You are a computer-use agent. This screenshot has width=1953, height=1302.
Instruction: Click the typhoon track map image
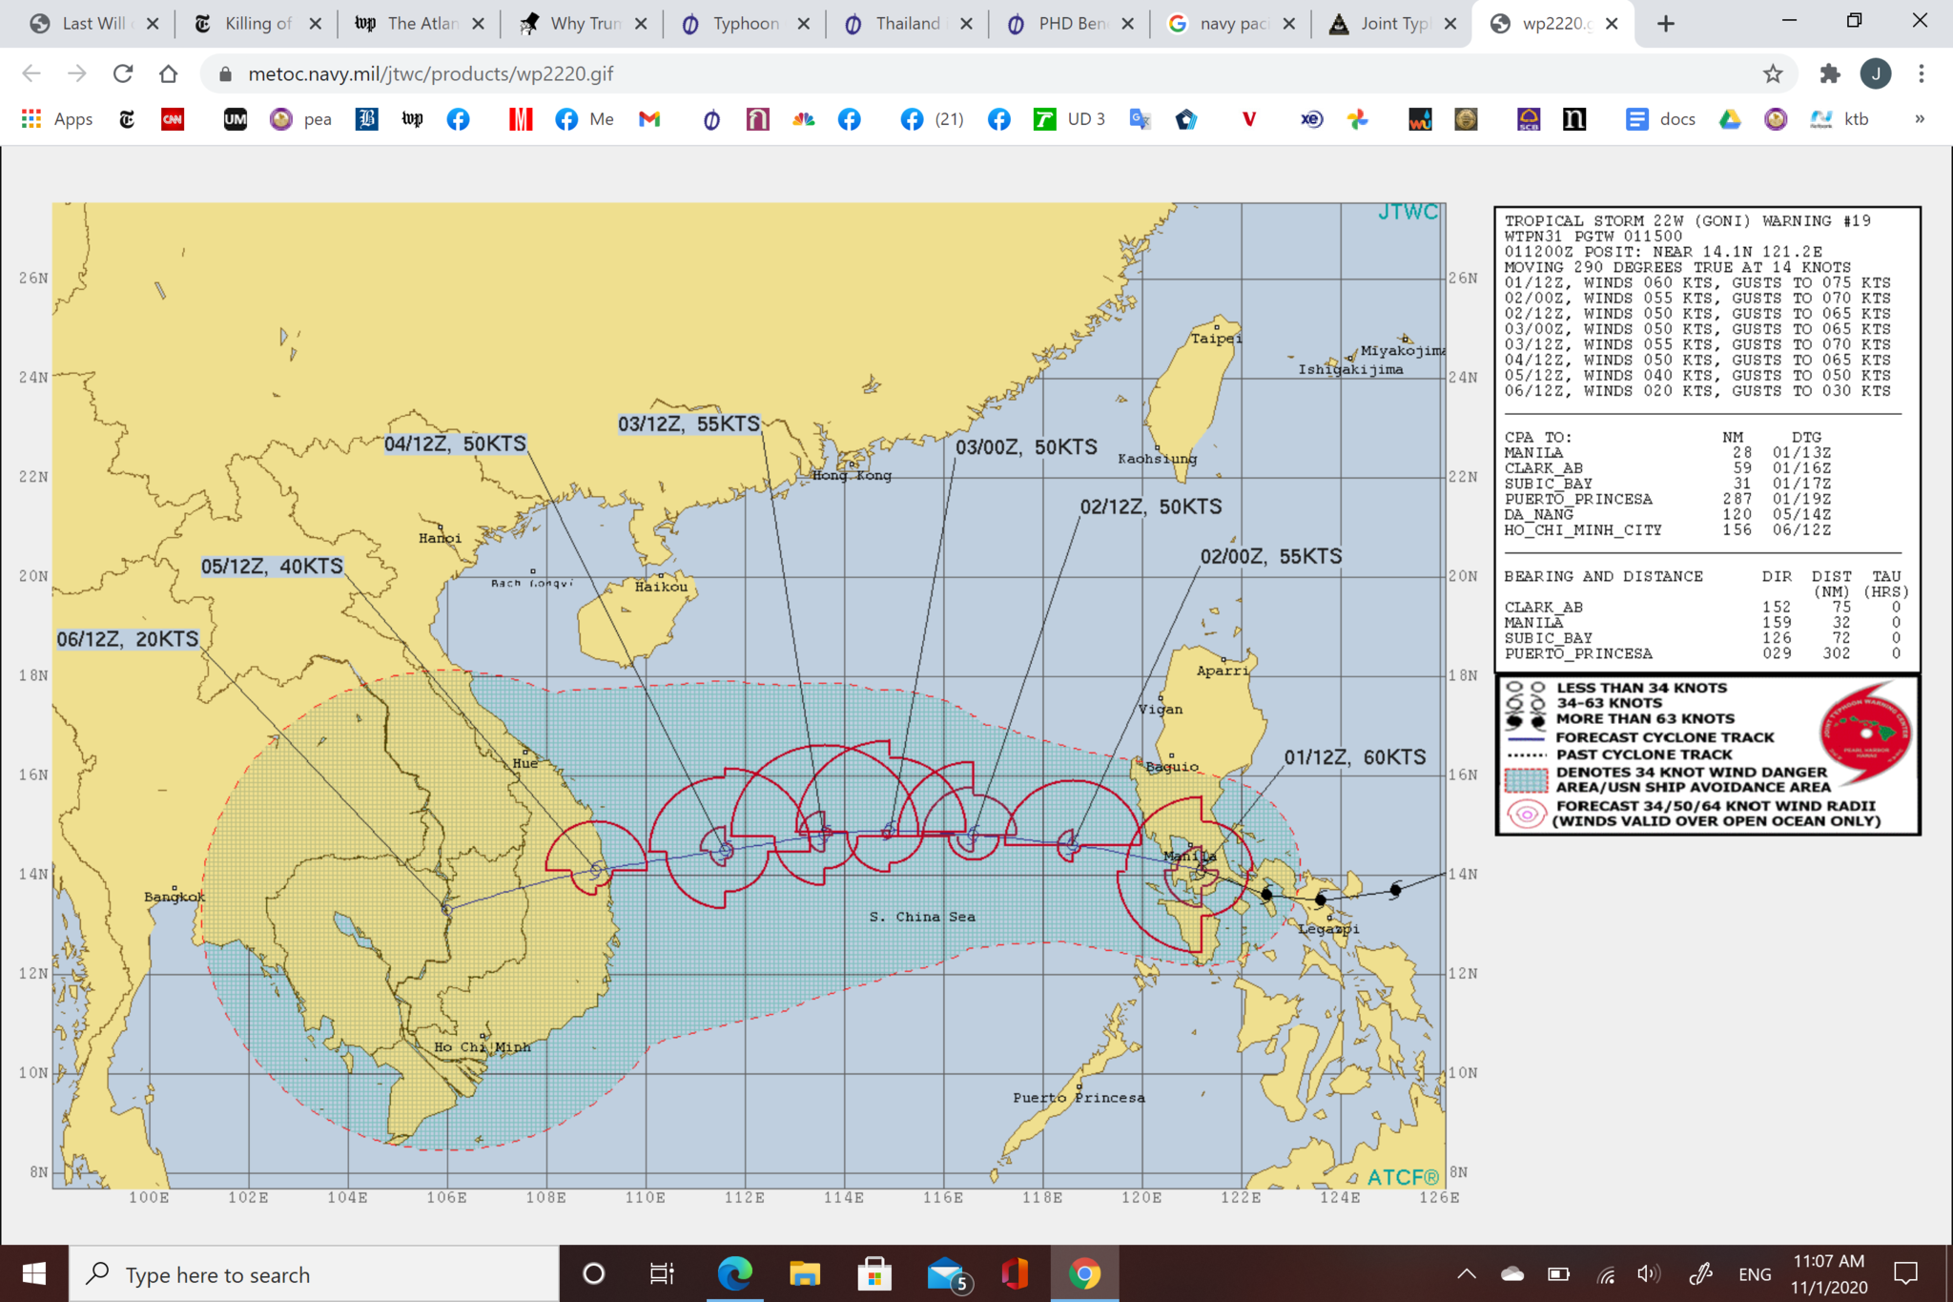[x=750, y=694]
